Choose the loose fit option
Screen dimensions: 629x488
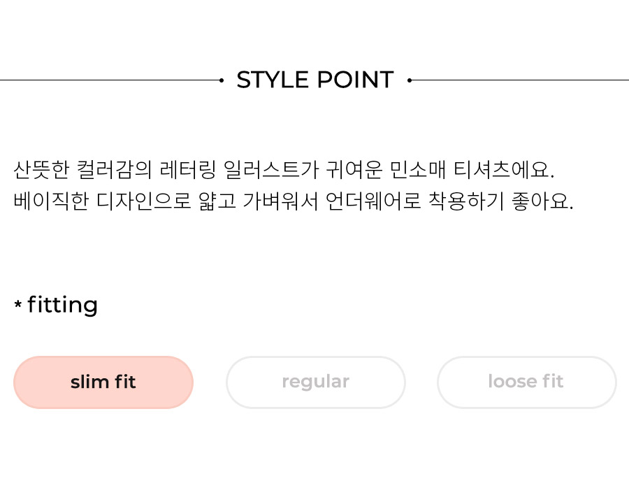(x=527, y=382)
